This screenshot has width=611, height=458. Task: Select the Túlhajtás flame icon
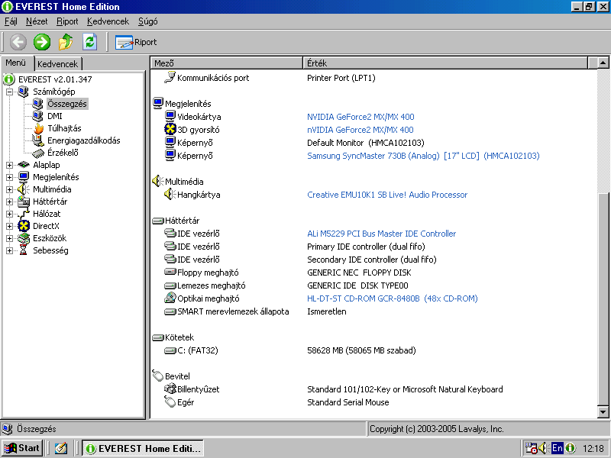pos(39,128)
